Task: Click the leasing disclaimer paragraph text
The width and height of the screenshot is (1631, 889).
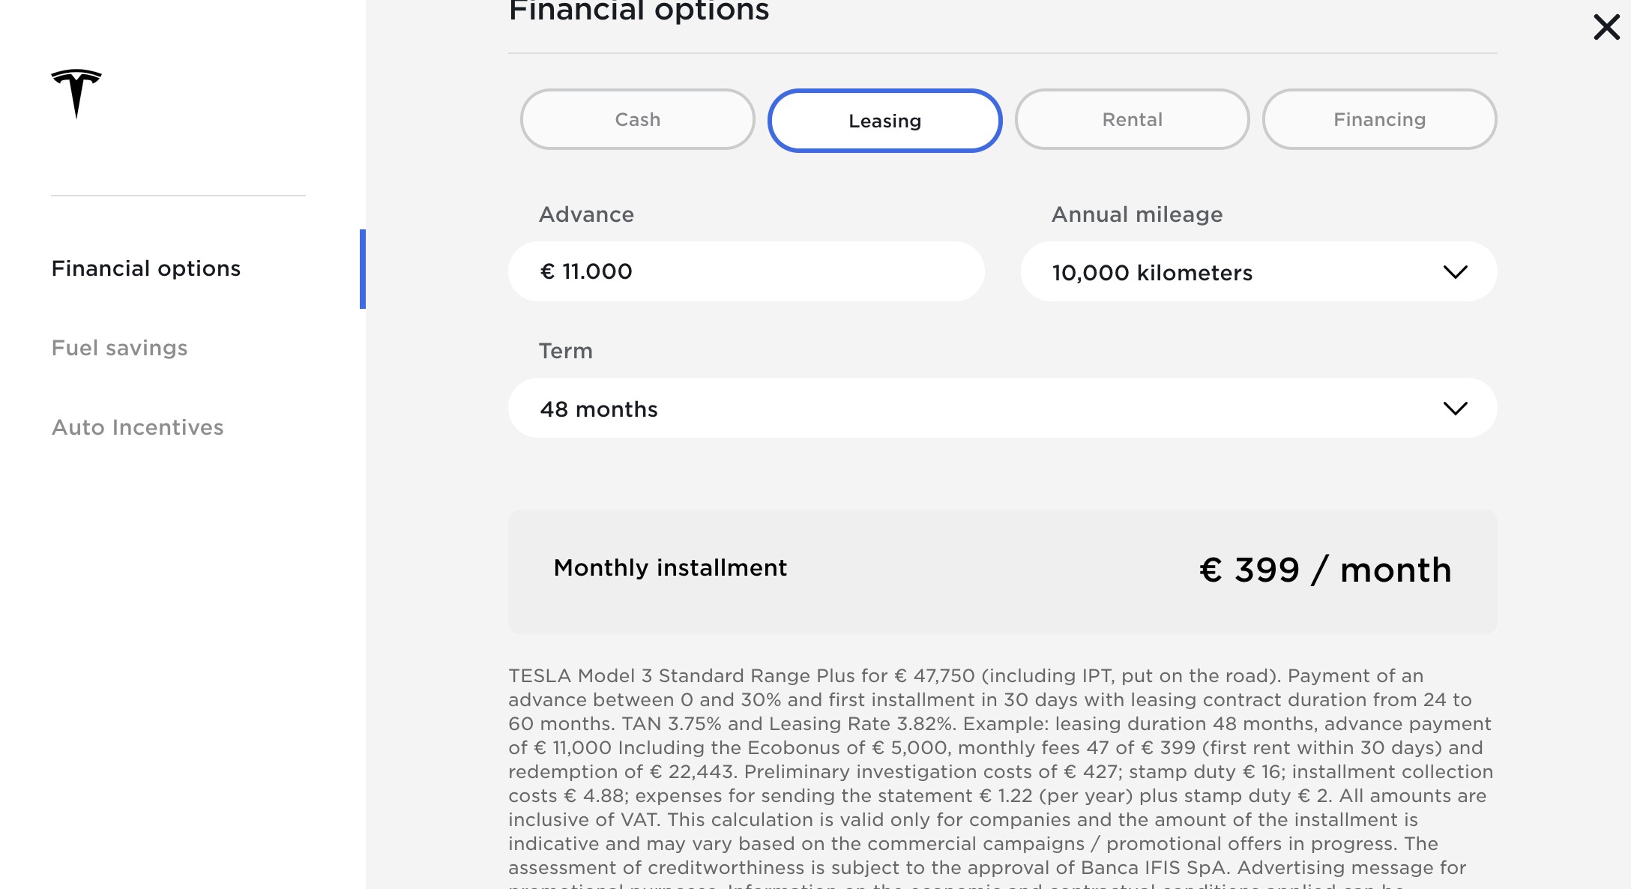Action: click(1001, 777)
